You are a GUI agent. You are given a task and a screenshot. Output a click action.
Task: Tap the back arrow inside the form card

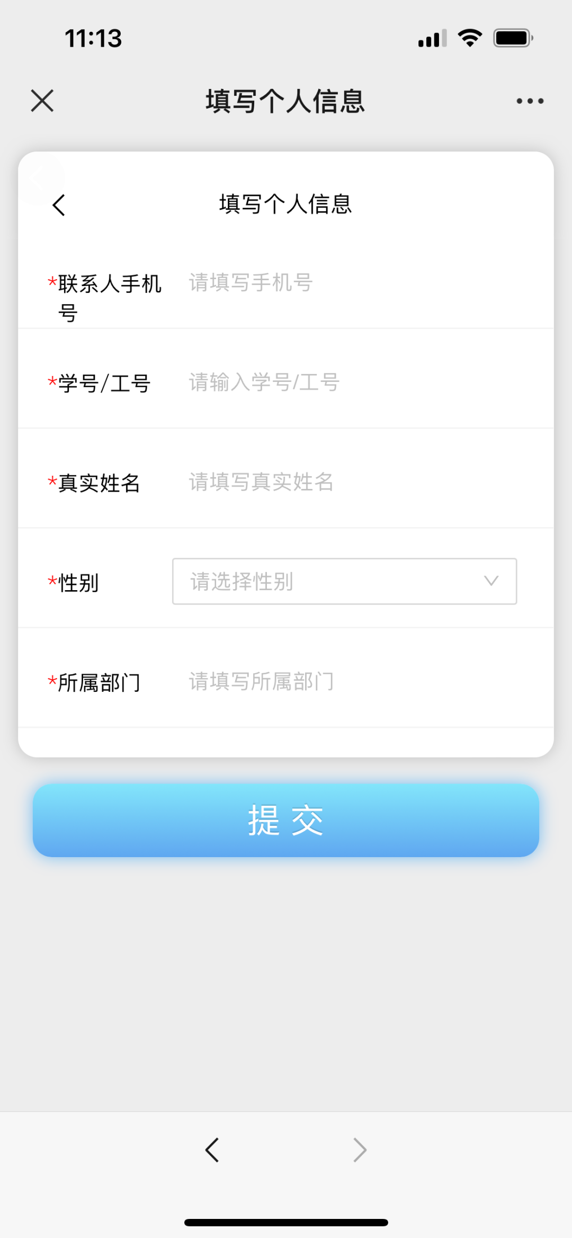pos(59,205)
